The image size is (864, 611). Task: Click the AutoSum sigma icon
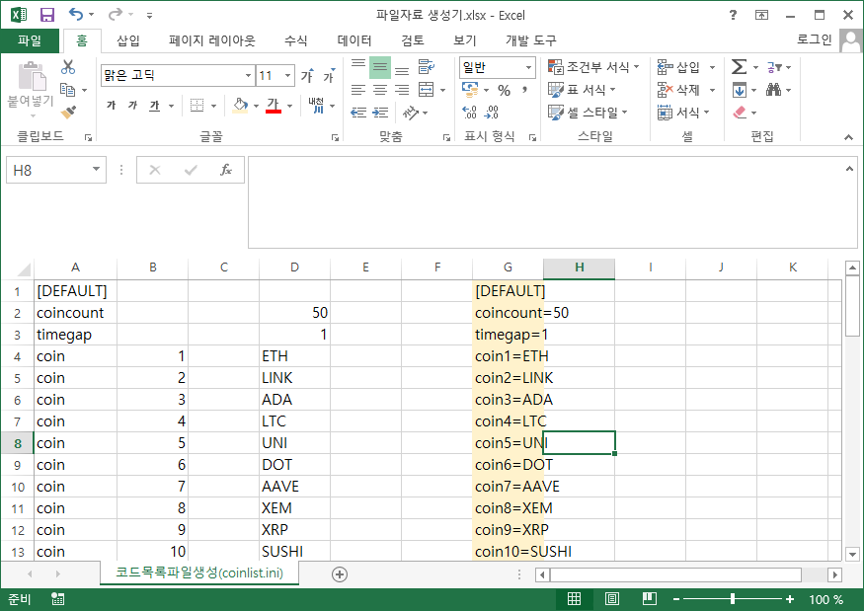pos(739,67)
